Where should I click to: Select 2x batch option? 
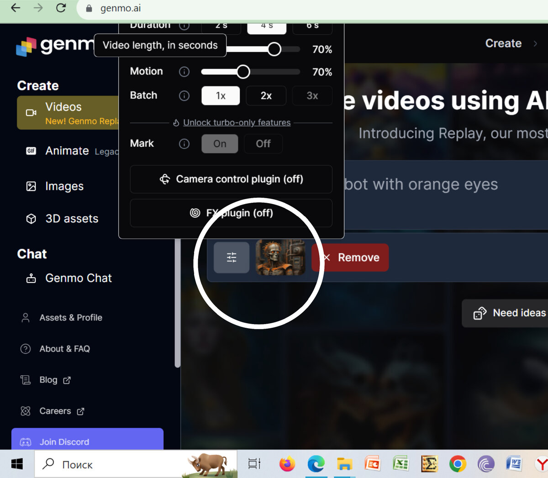[x=266, y=96]
